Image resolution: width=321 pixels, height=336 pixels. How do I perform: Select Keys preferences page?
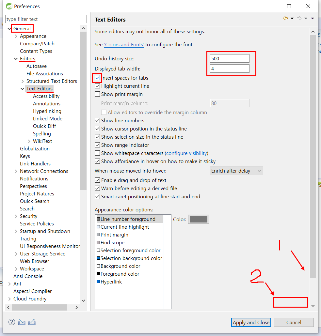(25, 156)
